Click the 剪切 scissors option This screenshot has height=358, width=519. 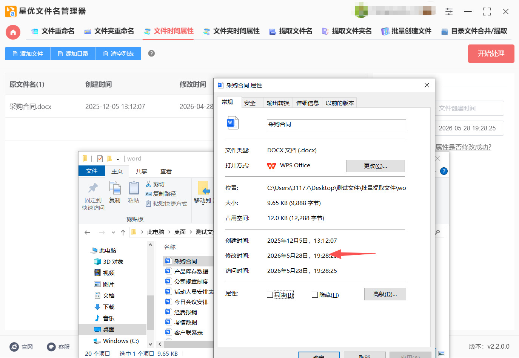(x=155, y=184)
